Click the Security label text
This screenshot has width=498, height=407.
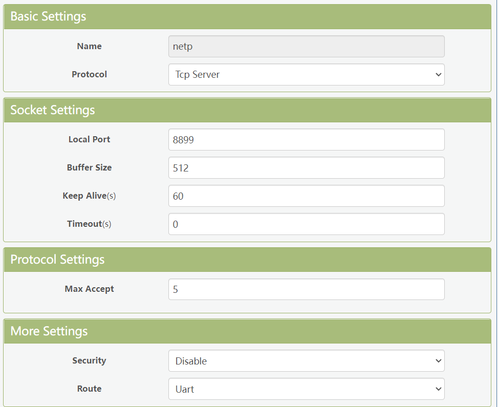pyautogui.click(x=89, y=360)
